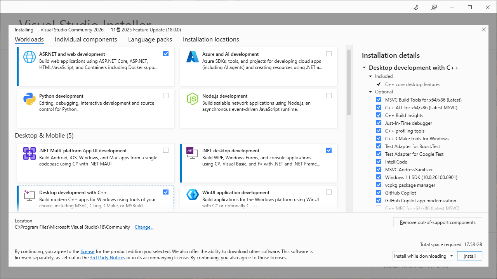This screenshot has width=497, height=279.
Task: Open Installation locations tab
Action: (x=211, y=40)
